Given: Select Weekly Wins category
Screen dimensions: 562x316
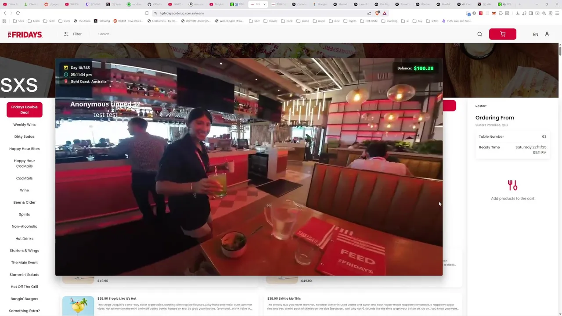Looking at the screenshot, I should [x=25, y=125].
